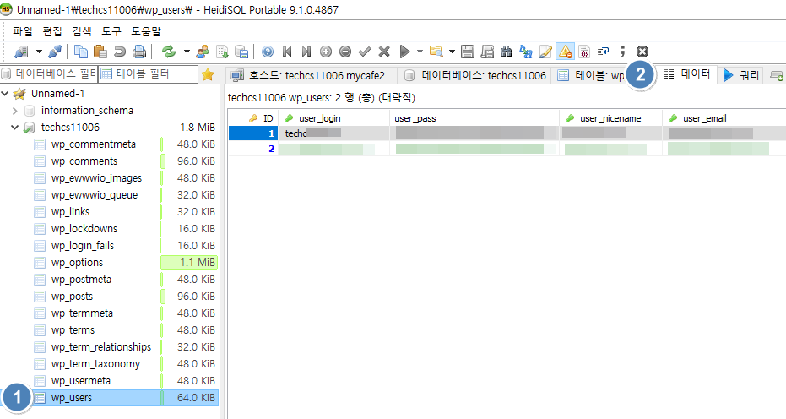Click the disconnect plug icon
This screenshot has height=419, width=786.
tap(55, 52)
